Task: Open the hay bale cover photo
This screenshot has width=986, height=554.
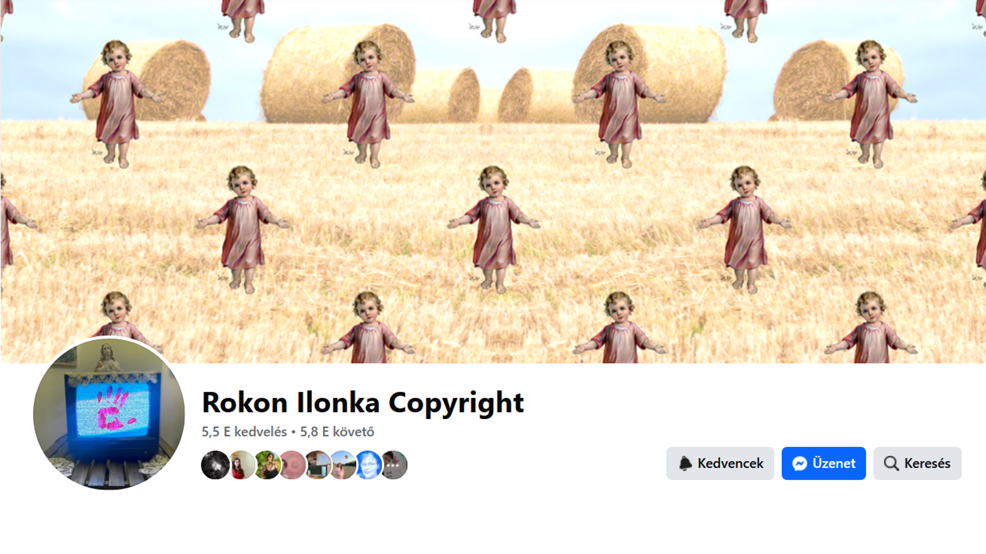Action: [x=493, y=182]
